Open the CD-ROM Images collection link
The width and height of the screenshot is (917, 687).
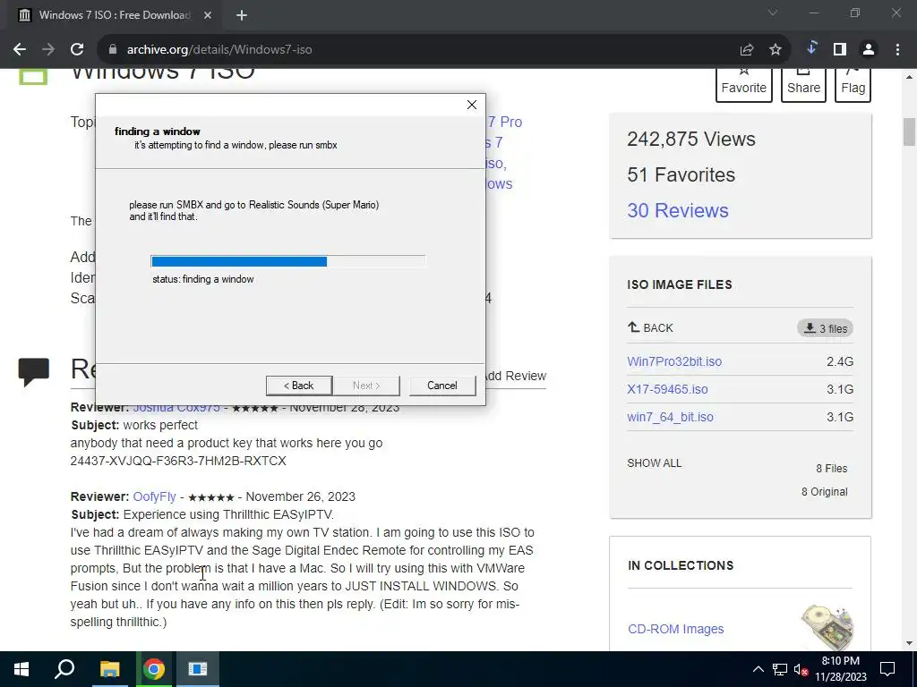point(675,629)
